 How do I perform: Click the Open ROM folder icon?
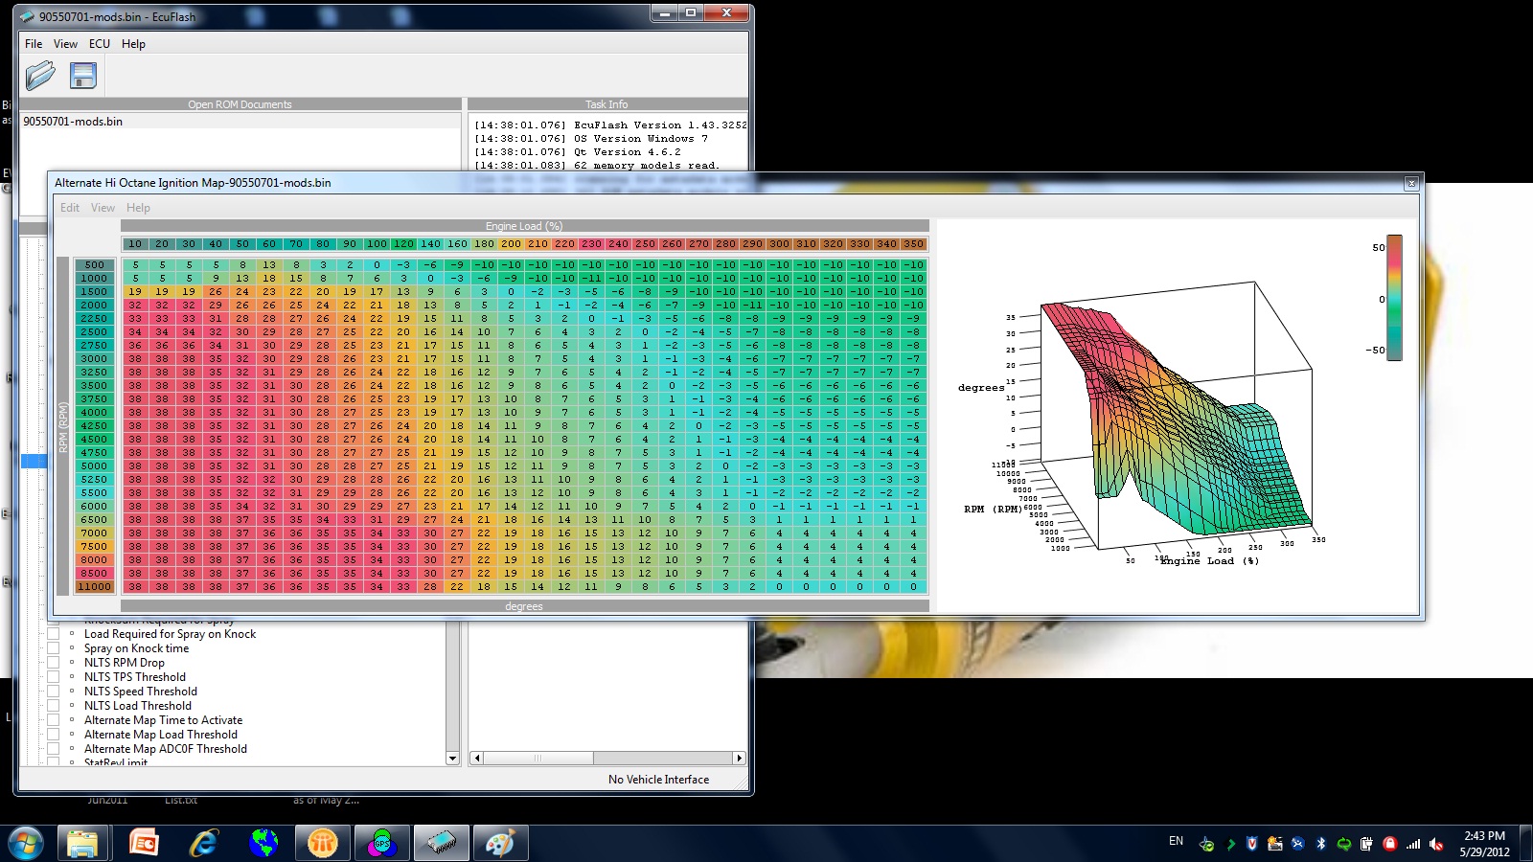tap(40, 75)
